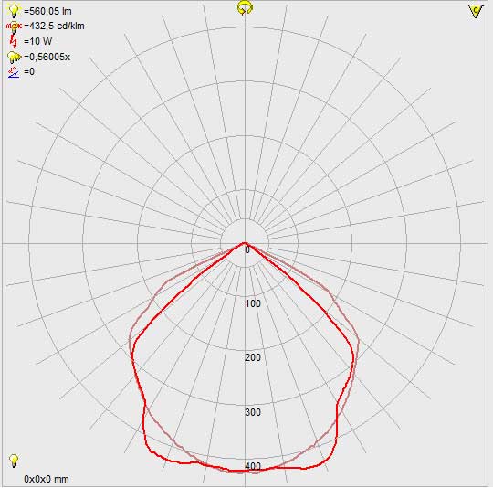The image size is (493, 488).
Task: Click the 0,56005x factor value
Action: click(47, 57)
